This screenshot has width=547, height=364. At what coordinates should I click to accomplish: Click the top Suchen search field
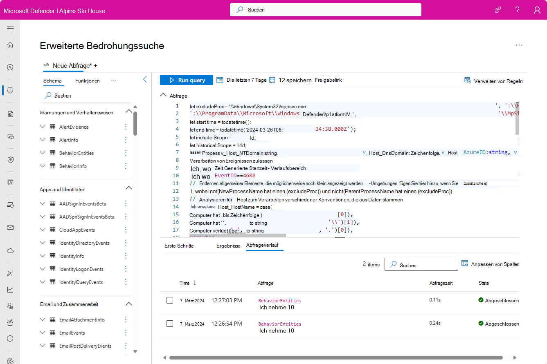click(326, 10)
